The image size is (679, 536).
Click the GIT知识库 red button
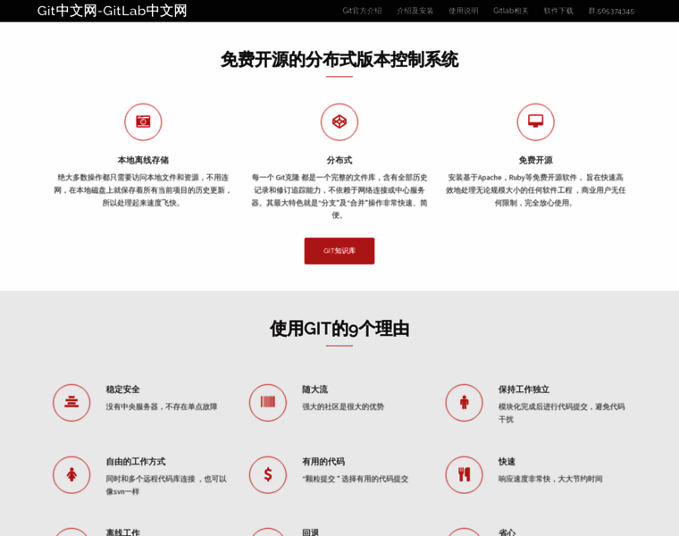point(339,251)
